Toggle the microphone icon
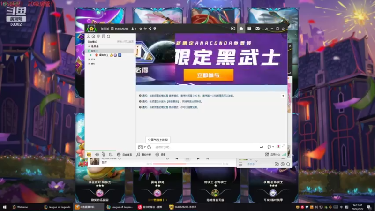 coord(104,155)
